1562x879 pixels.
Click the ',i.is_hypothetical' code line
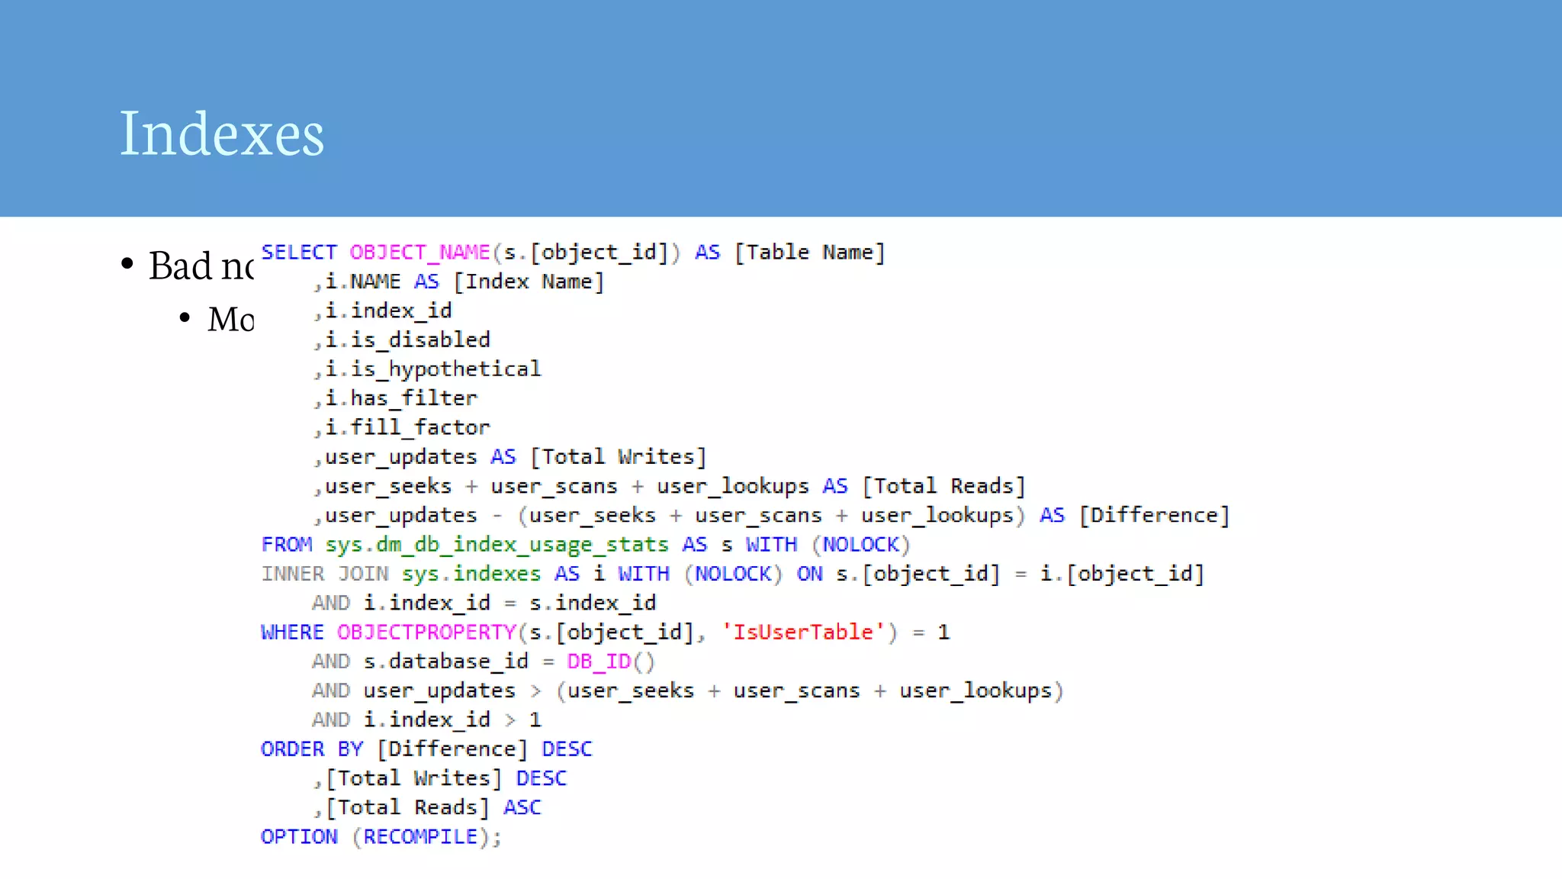(427, 369)
